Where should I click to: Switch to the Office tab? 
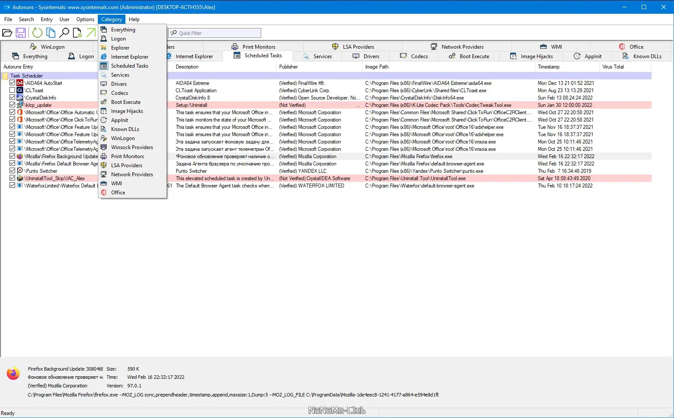click(631, 47)
